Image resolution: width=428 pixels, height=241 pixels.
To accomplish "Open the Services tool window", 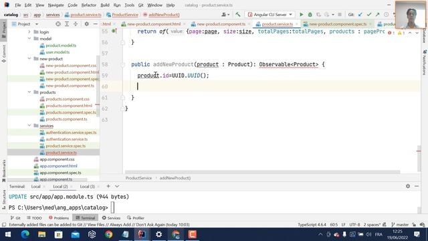I will (111, 218).
